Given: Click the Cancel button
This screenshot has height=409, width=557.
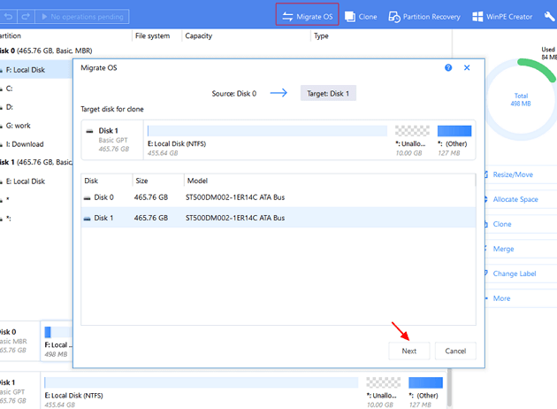Looking at the screenshot, I should click(x=455, y=351).
